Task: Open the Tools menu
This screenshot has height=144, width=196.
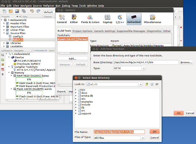Action: [x=82, y=6]
